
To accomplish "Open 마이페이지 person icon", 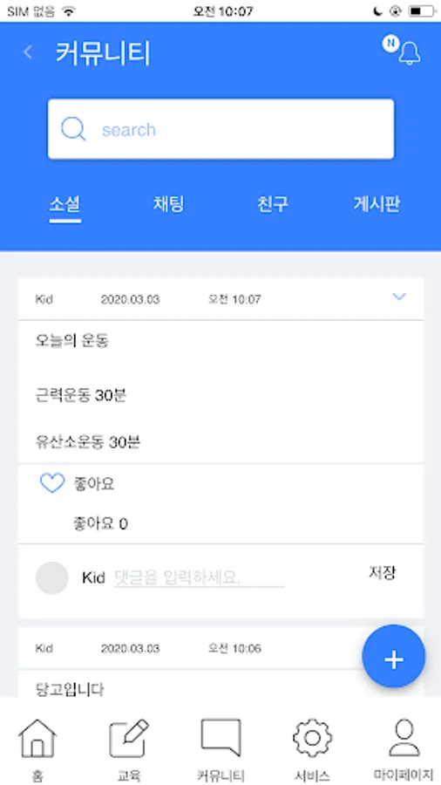I will coord(404,738).
